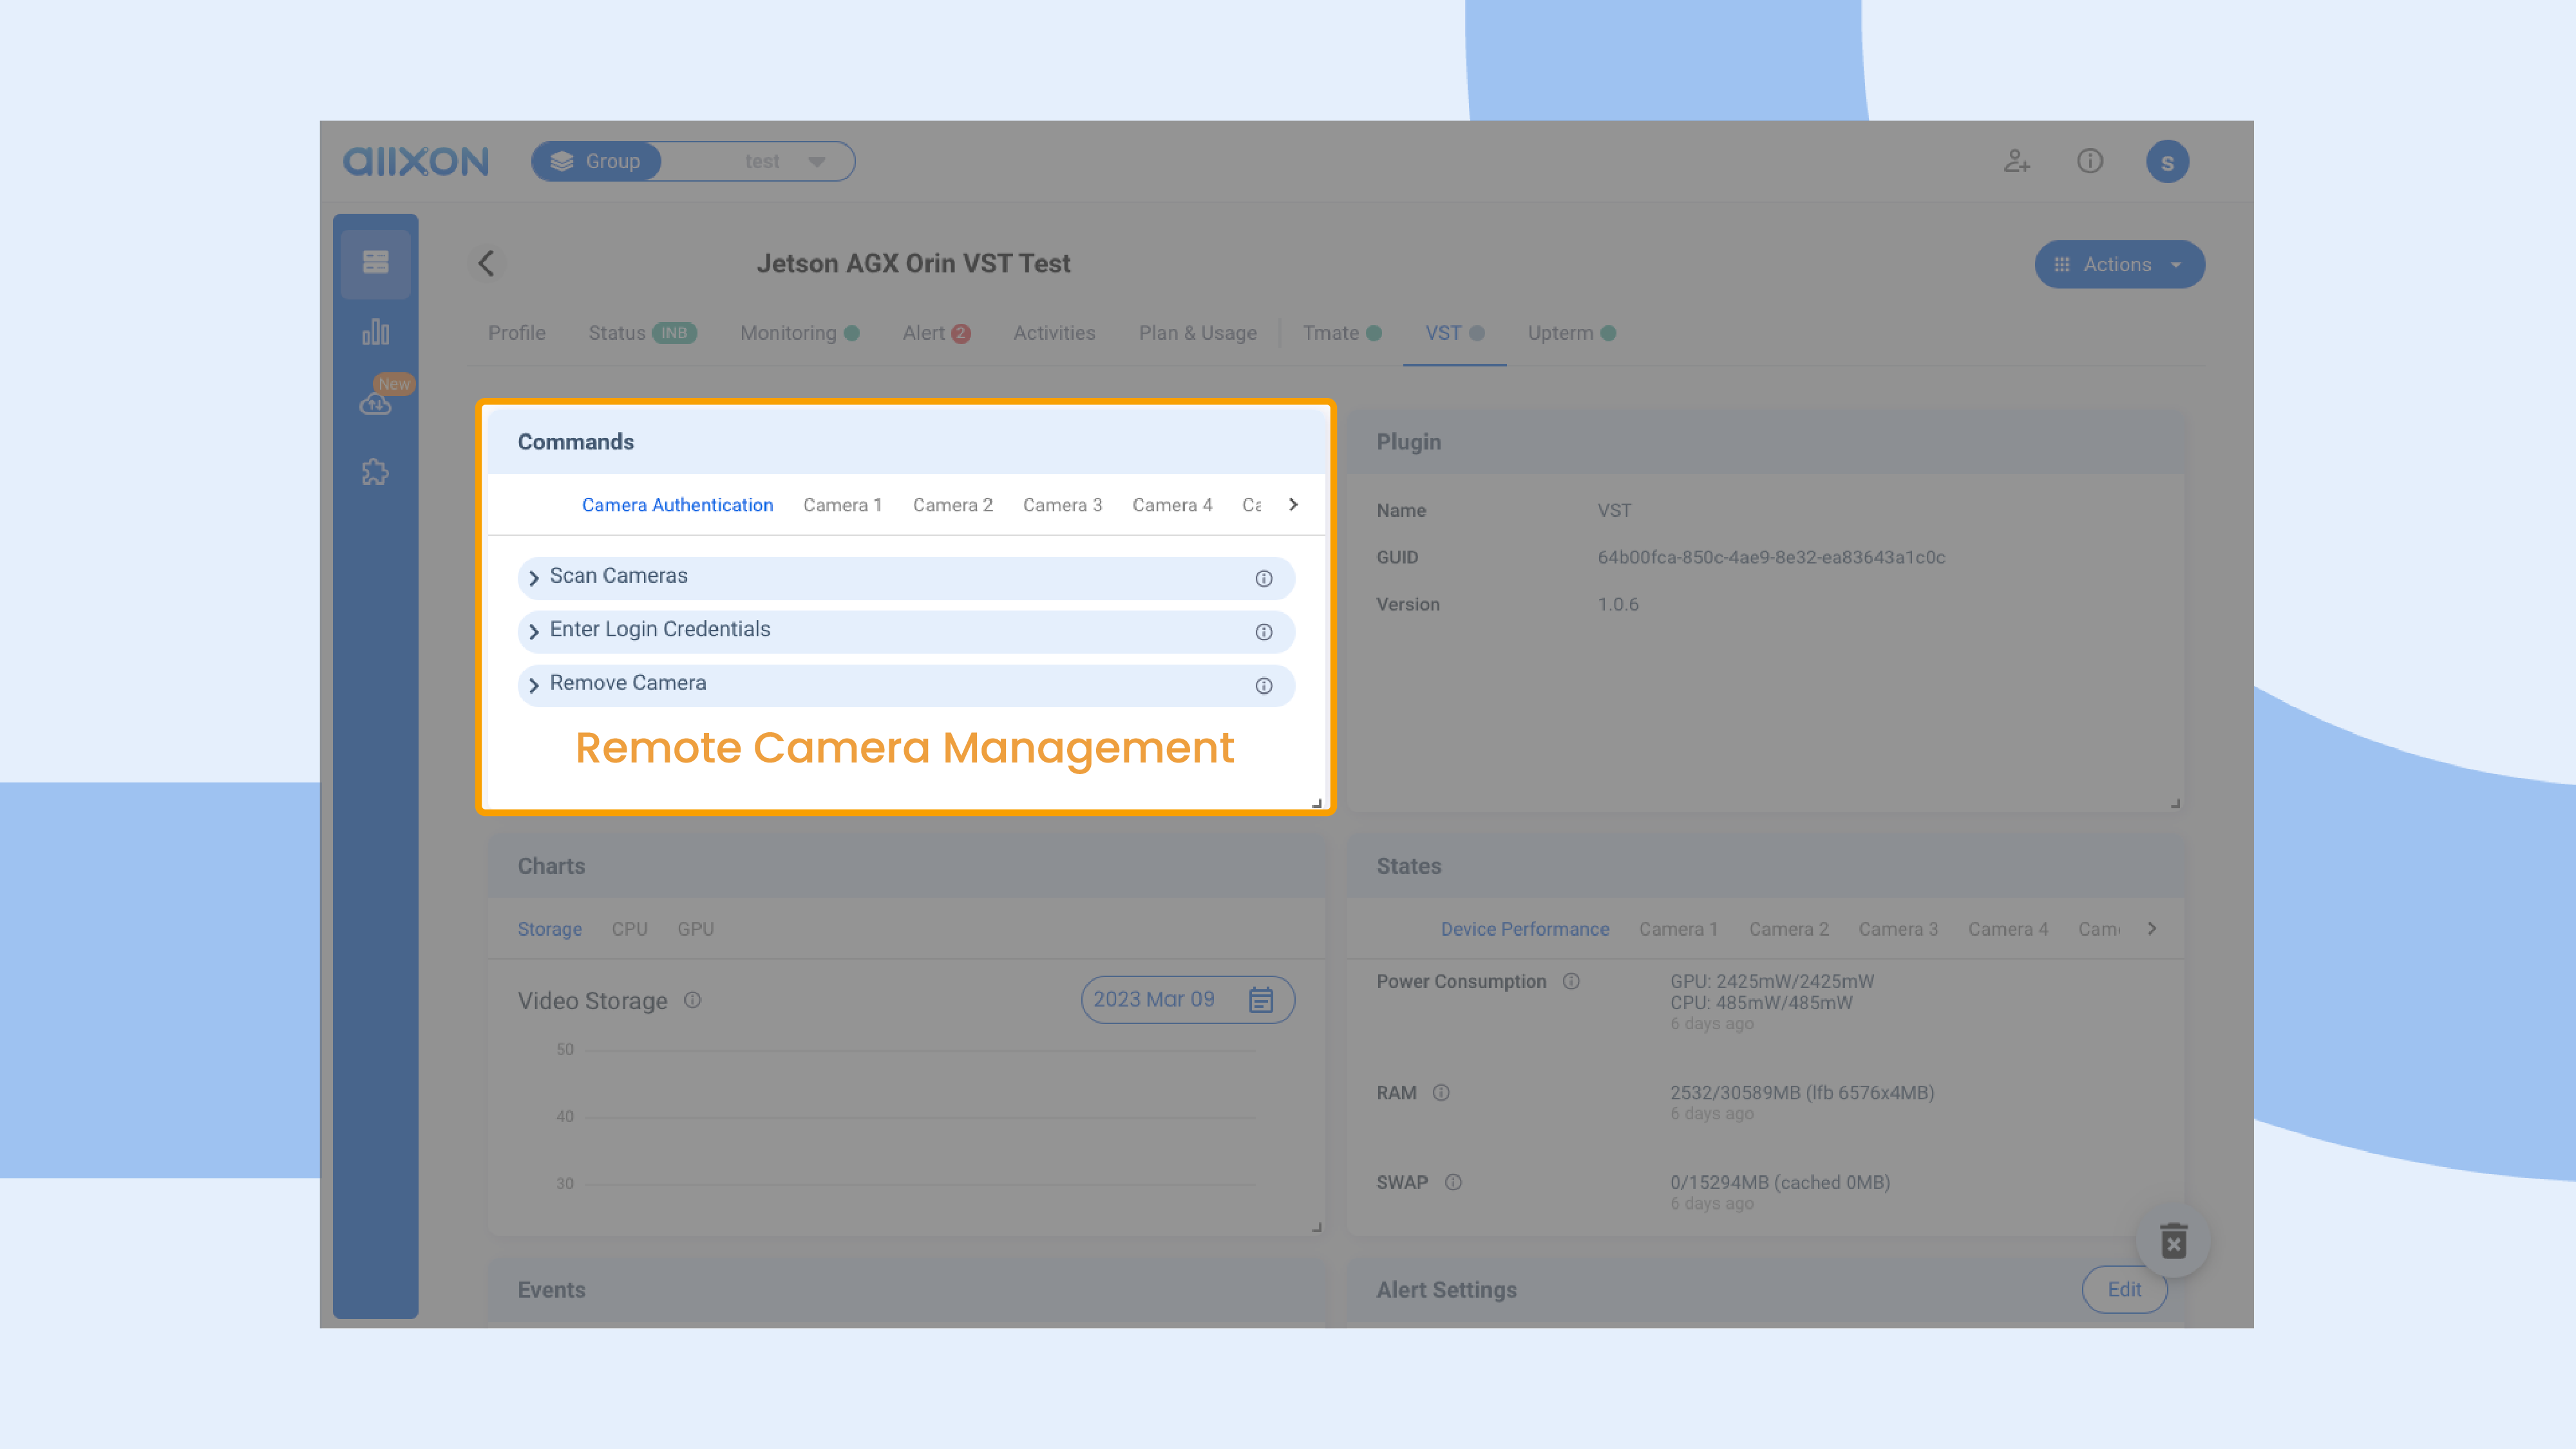Click the info icon beside Video Storage

(x=692, y=1000)
